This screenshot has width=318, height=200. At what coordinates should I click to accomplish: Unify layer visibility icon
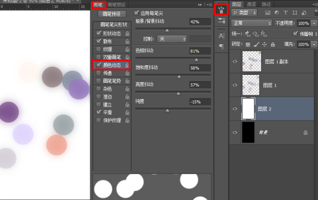[255, 34]
